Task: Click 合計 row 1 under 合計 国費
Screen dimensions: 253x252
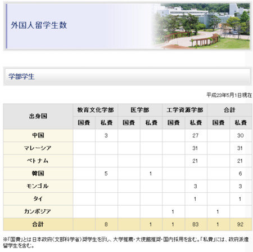Action: point(218,224)
